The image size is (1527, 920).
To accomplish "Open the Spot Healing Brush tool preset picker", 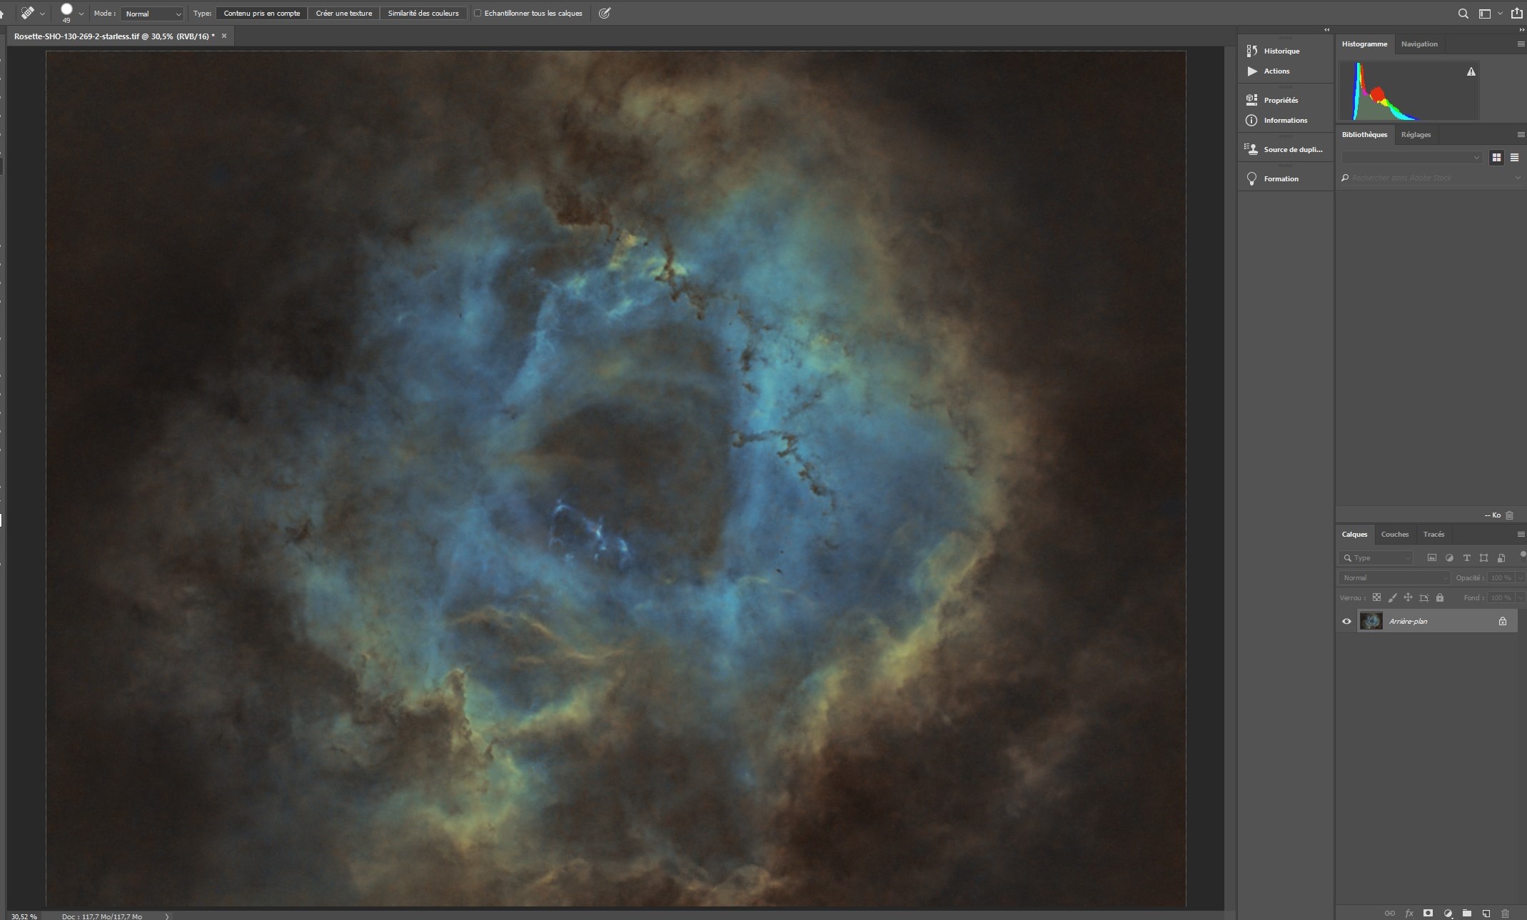I will pyautogui.click(x=33, y=13).
